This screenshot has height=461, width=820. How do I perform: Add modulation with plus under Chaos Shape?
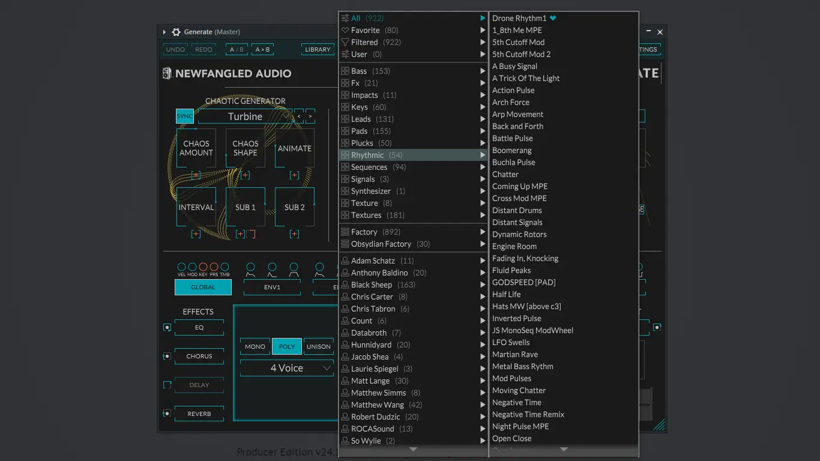pos(245,175)
